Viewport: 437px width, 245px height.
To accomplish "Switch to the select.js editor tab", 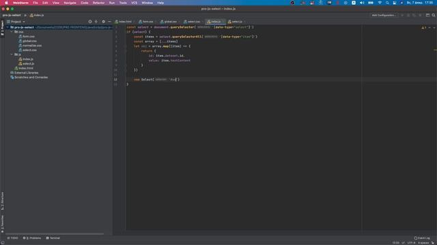I will pos(237,22).
